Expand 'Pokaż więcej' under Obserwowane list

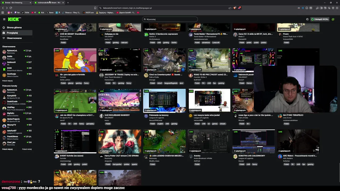click(x=7, y=81)
